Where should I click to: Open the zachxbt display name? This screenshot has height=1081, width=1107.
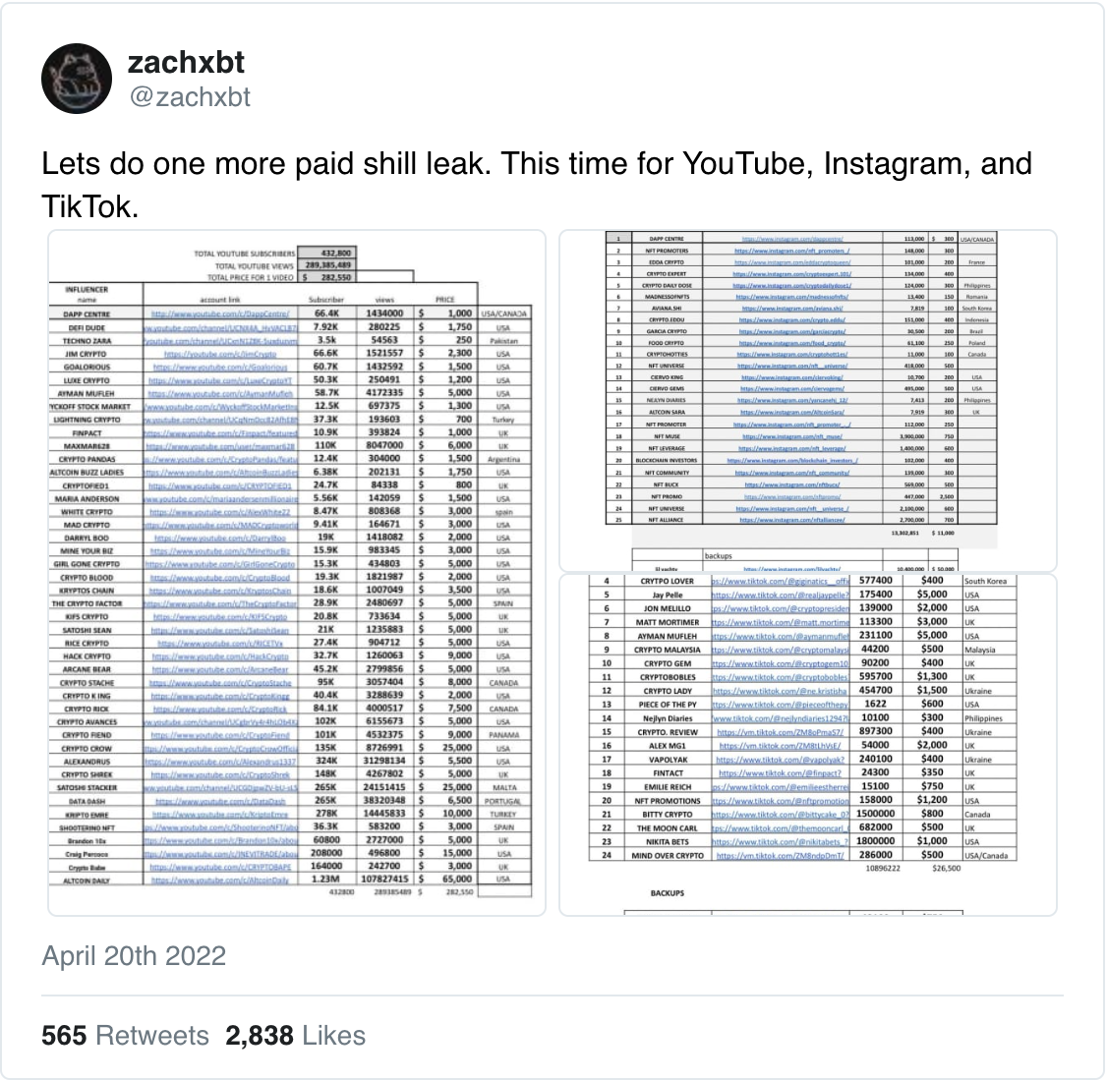(x=186, y=63)
